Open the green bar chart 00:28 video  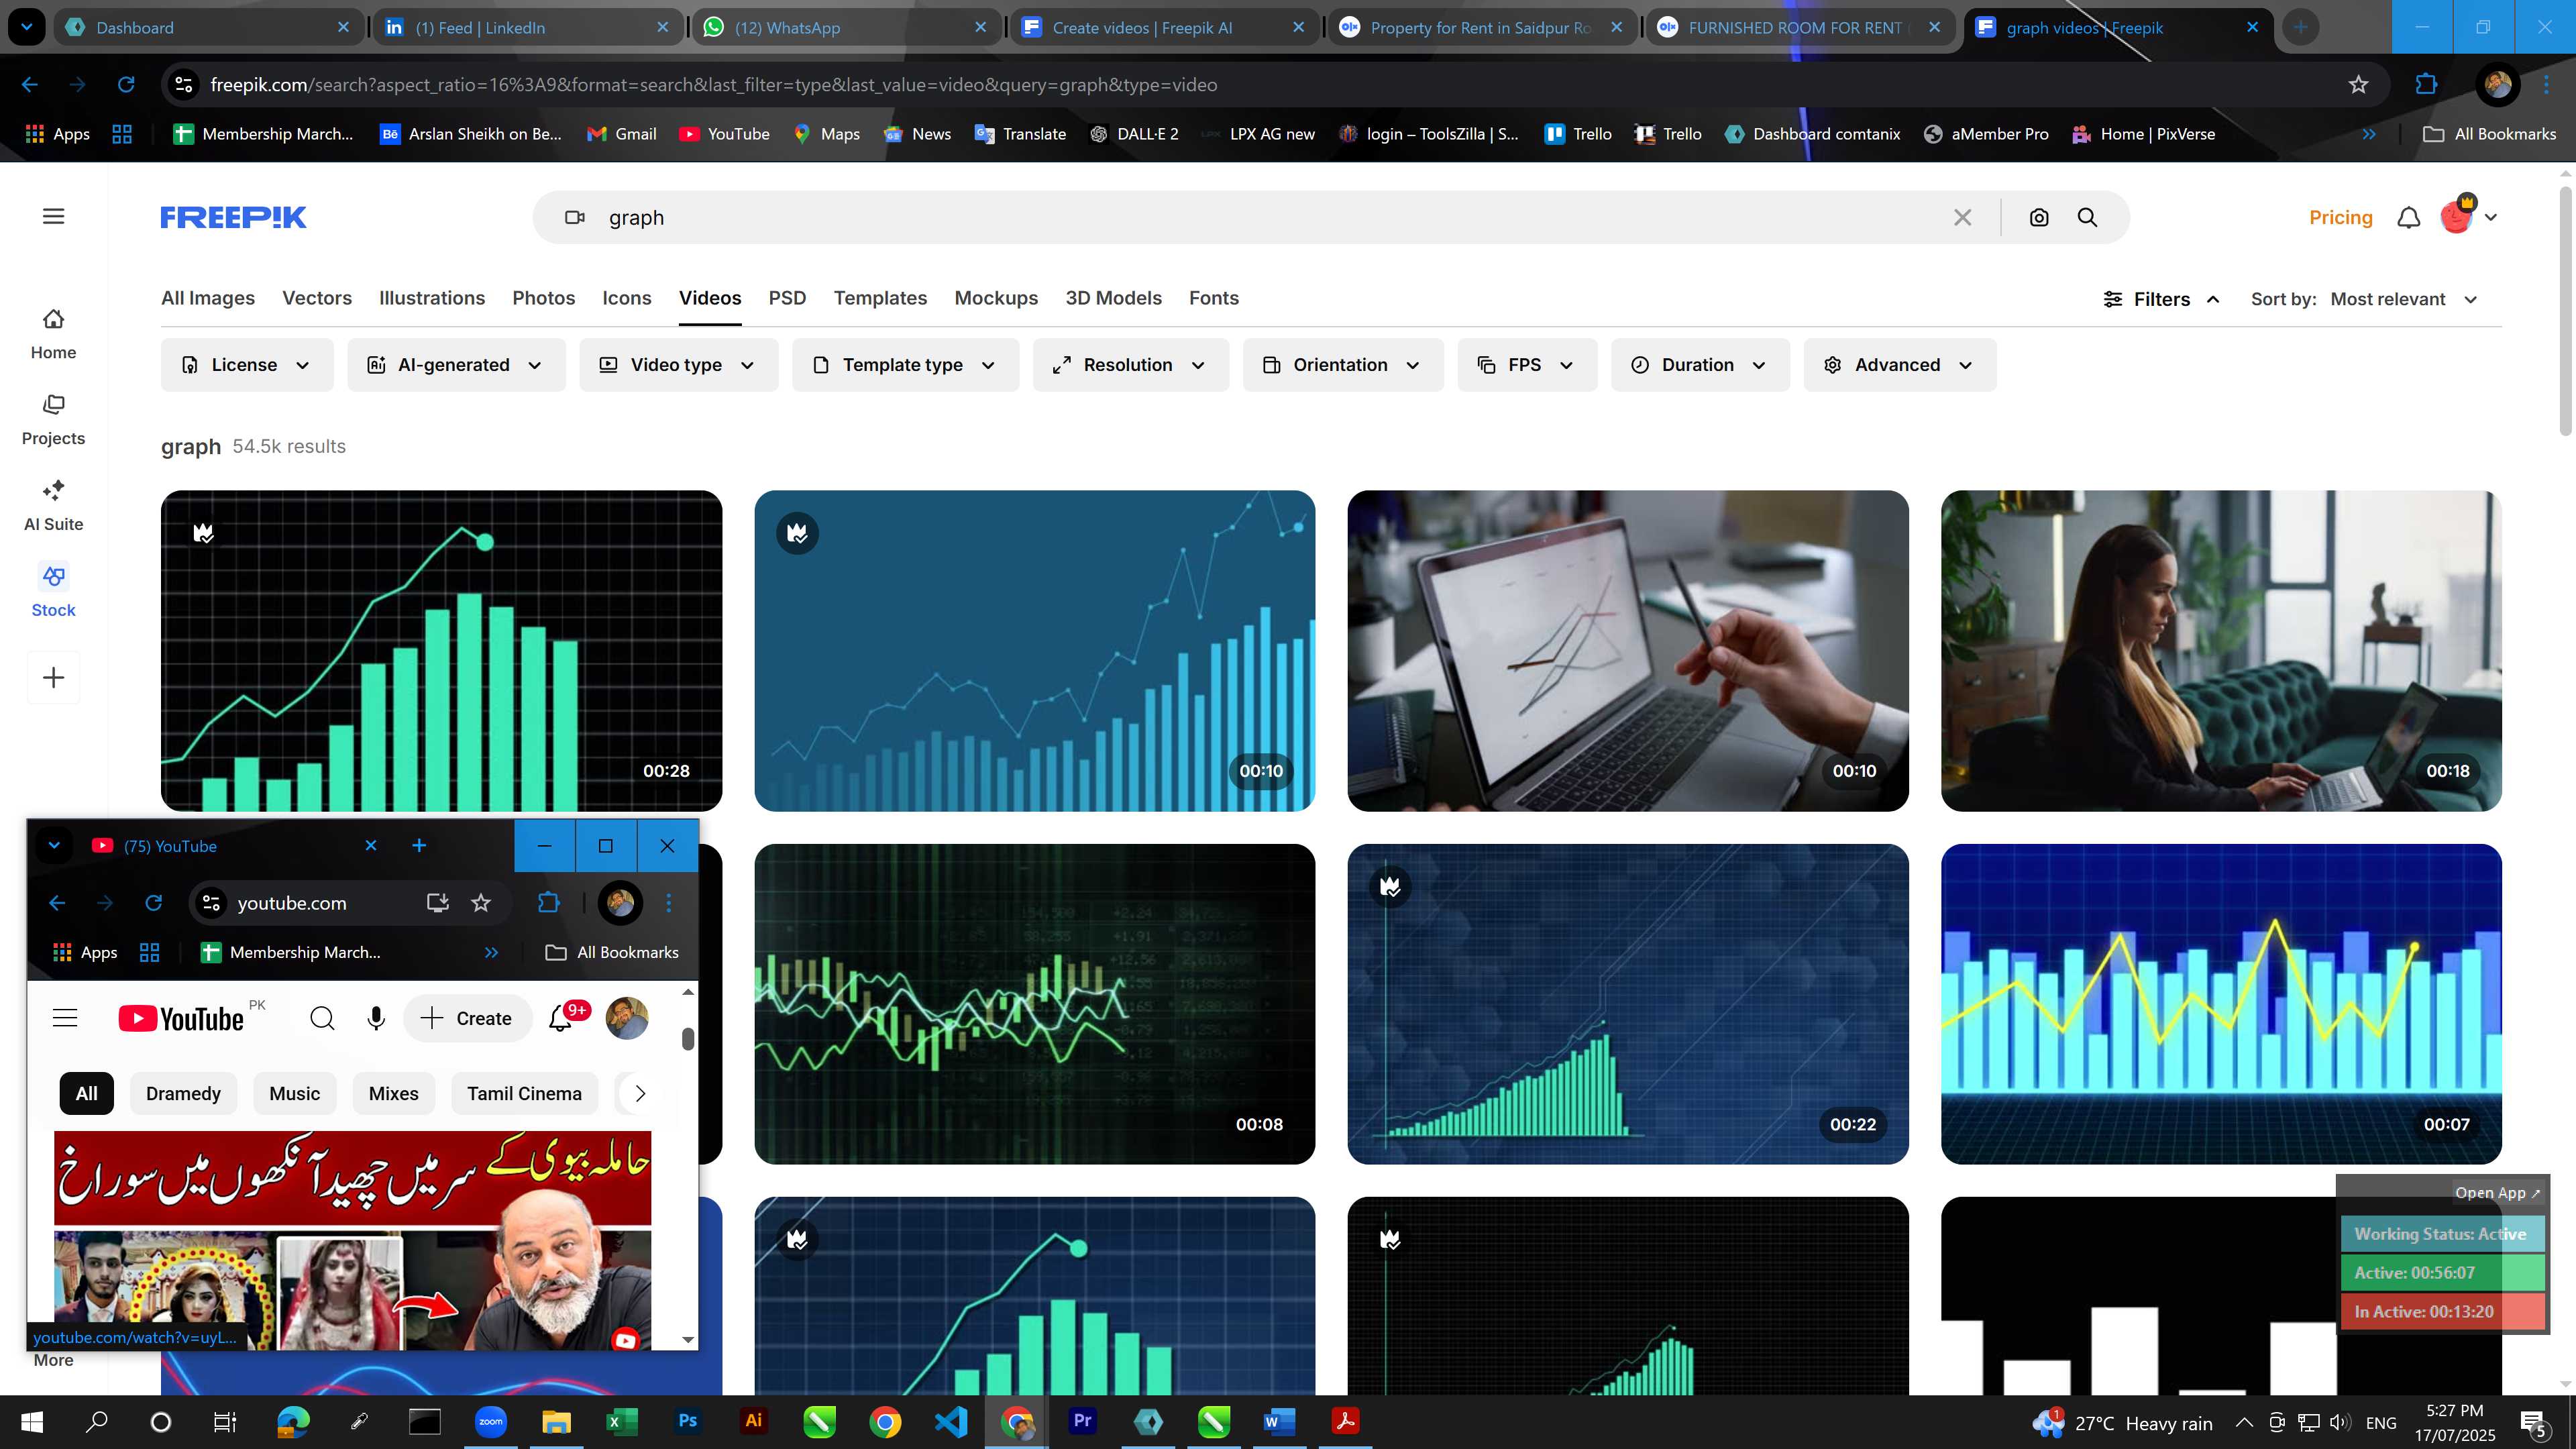tap(441, 650)
